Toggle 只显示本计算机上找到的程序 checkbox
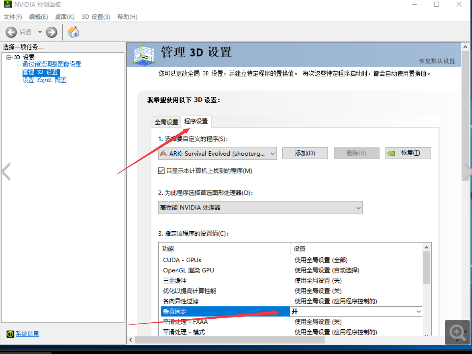472x354 pixels. pos(161,171)
